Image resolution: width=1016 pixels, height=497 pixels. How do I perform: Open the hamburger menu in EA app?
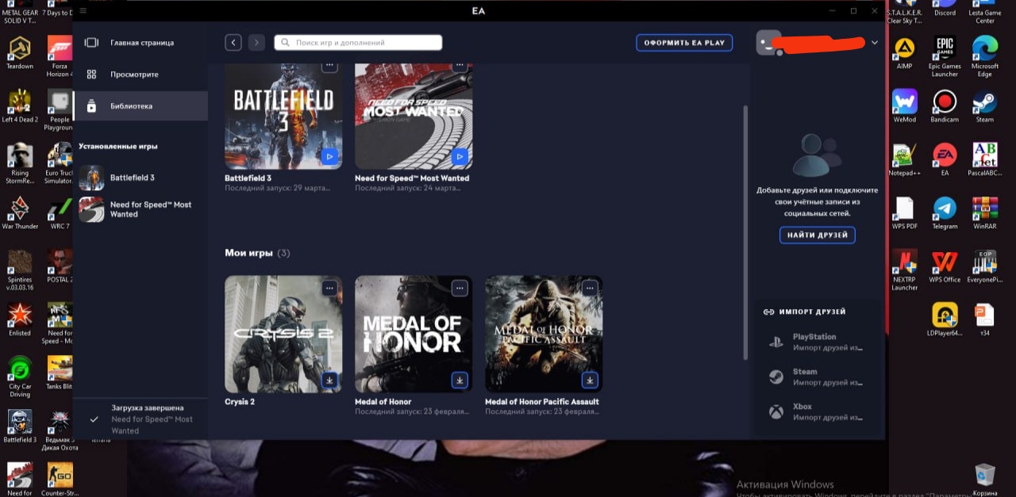(83, 10)
